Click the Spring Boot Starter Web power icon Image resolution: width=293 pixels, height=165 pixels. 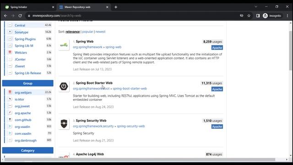64,87
